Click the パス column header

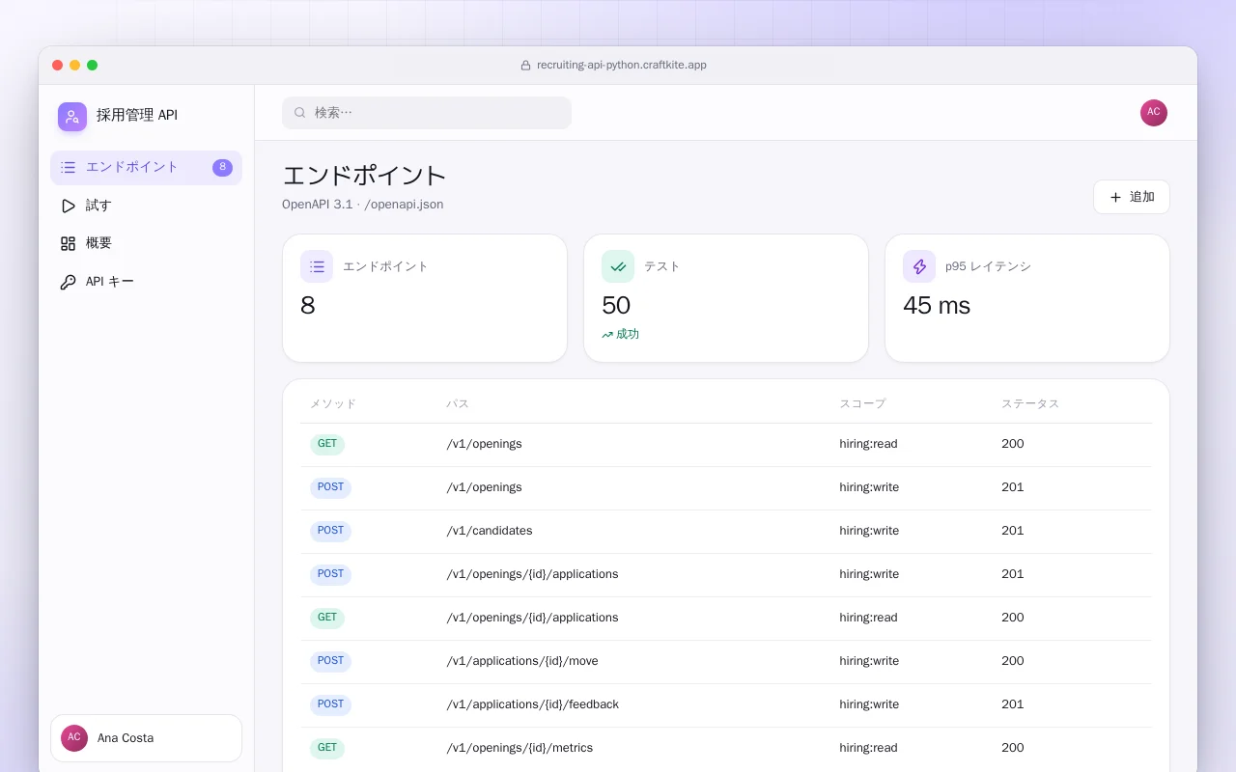(x=458, y=404)
